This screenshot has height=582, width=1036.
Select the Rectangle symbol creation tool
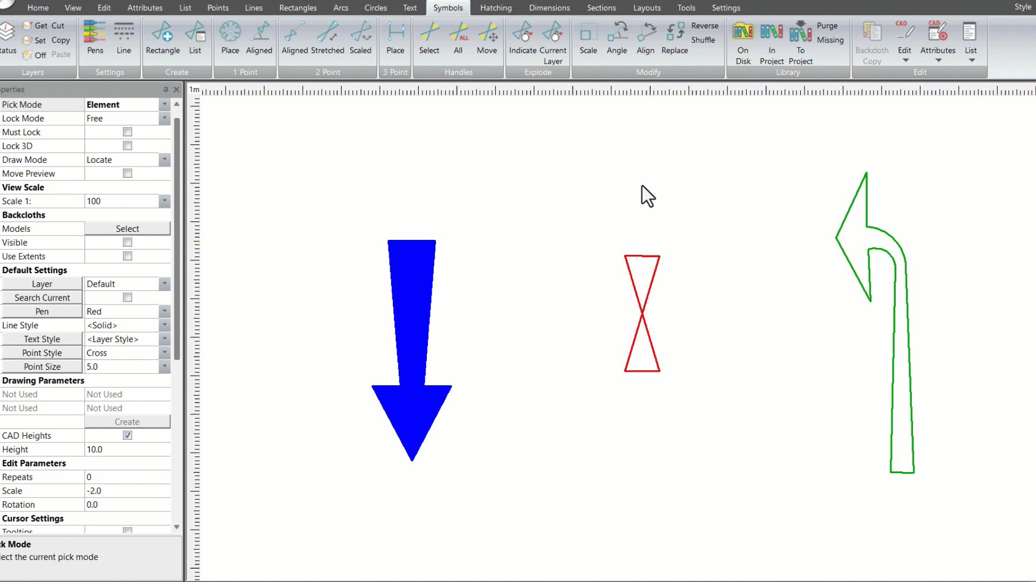point(162,38)
